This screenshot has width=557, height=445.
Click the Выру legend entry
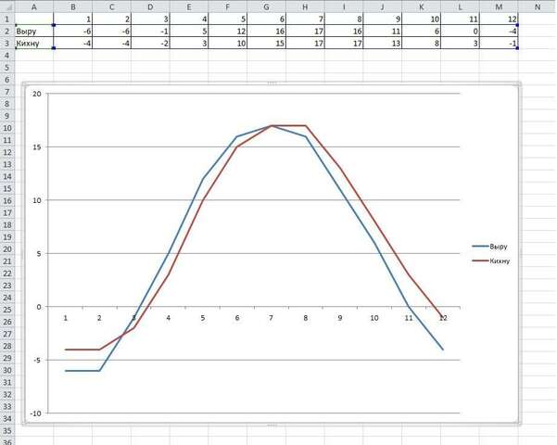489,247
